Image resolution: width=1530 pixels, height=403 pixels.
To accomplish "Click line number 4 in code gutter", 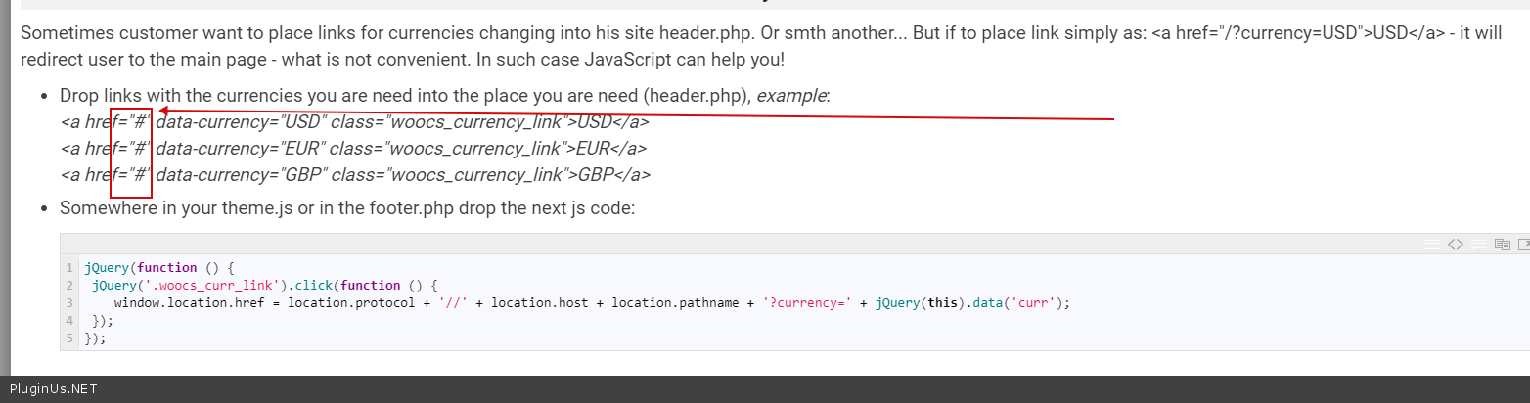I will point(69,321).
